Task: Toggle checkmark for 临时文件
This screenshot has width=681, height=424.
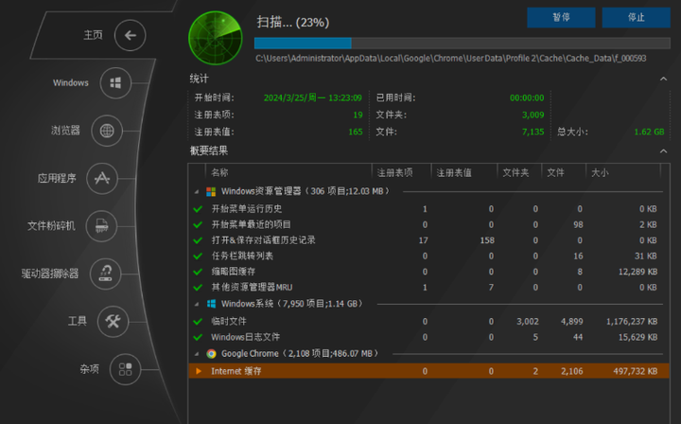Action: tap(198, 322)
